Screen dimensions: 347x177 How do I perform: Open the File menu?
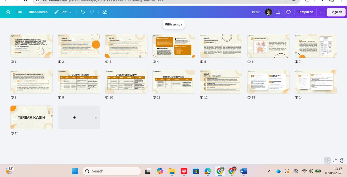coord(19,12)
